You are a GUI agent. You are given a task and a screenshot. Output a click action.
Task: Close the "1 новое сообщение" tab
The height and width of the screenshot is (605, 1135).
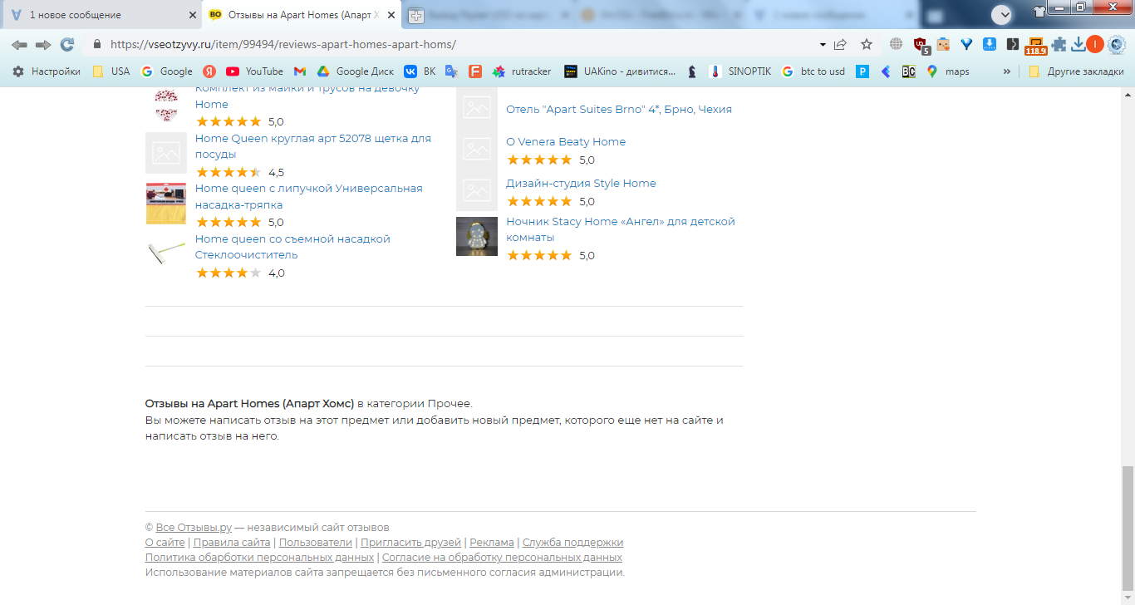click(193, 15)
